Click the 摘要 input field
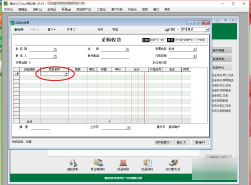The height and width of the screenshot is (185, 251). pos(41,127)
